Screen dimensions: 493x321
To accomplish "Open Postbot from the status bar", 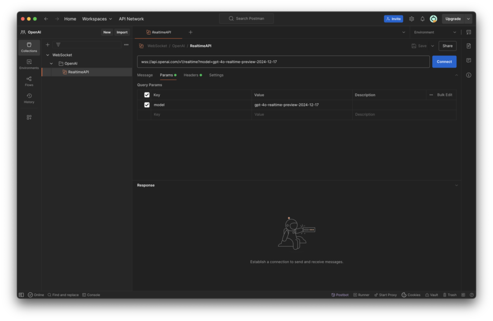I will [340, 295].
